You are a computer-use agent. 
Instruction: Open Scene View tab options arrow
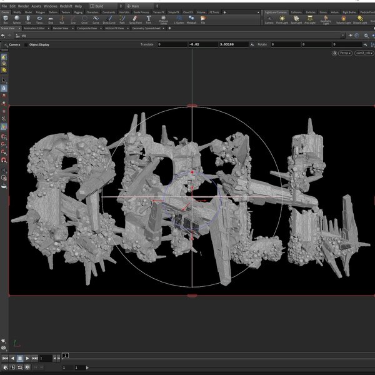point(19,28)
